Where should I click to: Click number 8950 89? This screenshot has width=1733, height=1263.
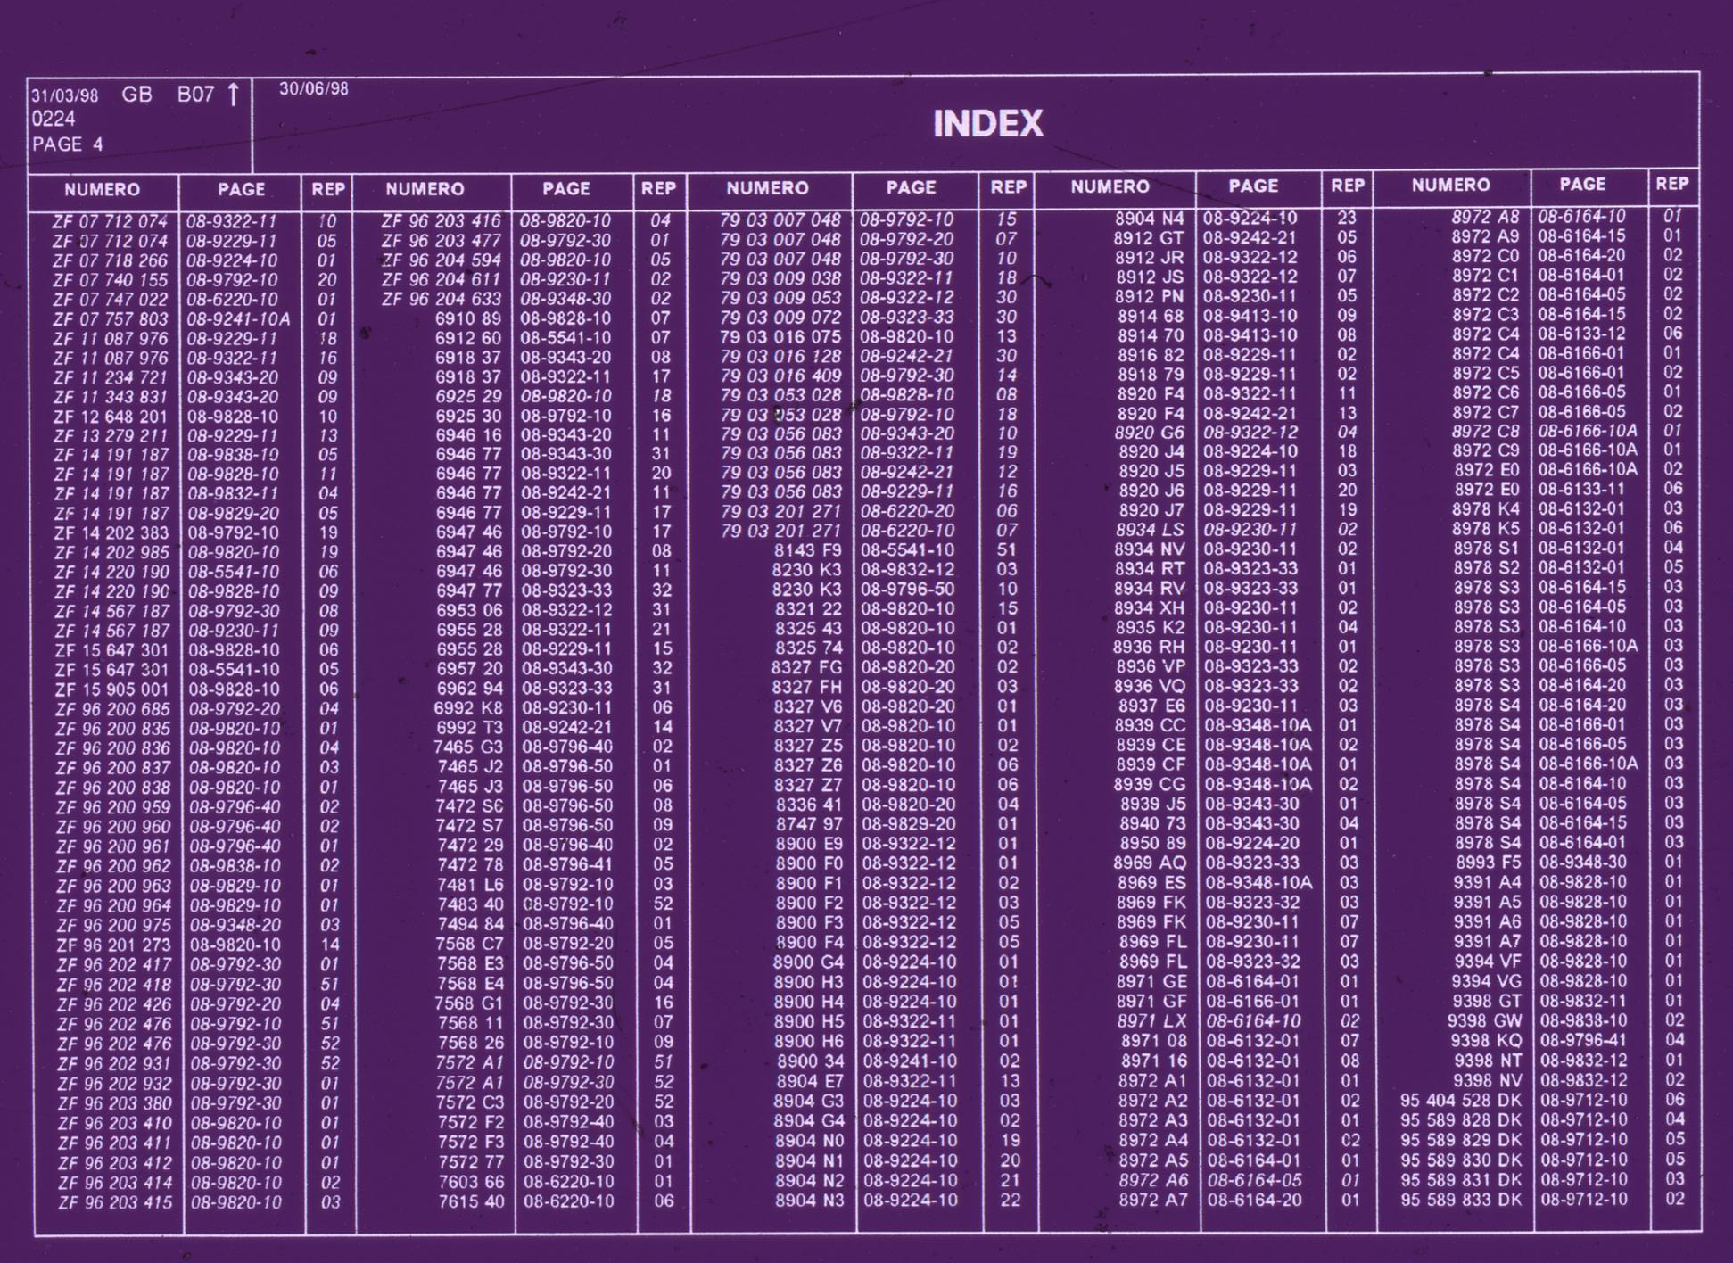click(x=1152, y=843)
